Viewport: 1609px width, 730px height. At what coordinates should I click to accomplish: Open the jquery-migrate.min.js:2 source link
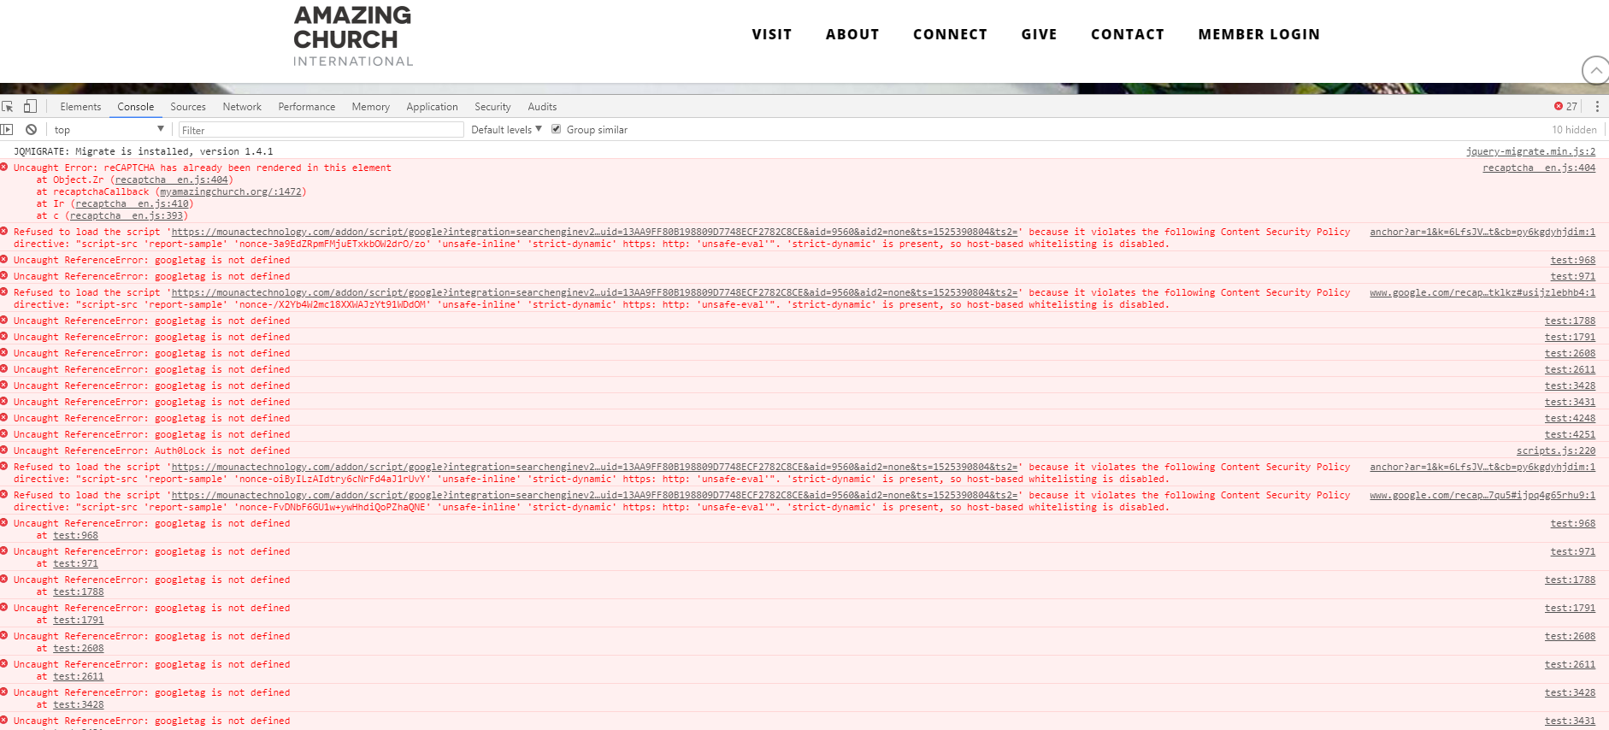1530,151
